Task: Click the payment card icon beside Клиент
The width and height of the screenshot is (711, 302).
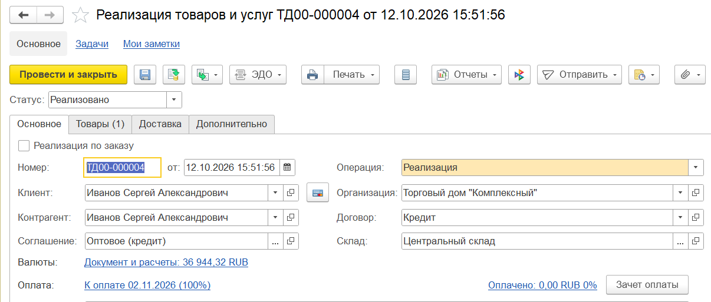Action: click(x=318, y=193)
